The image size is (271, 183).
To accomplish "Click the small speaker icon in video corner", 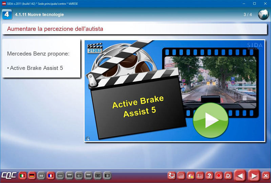I will click(x=87, y=138).
